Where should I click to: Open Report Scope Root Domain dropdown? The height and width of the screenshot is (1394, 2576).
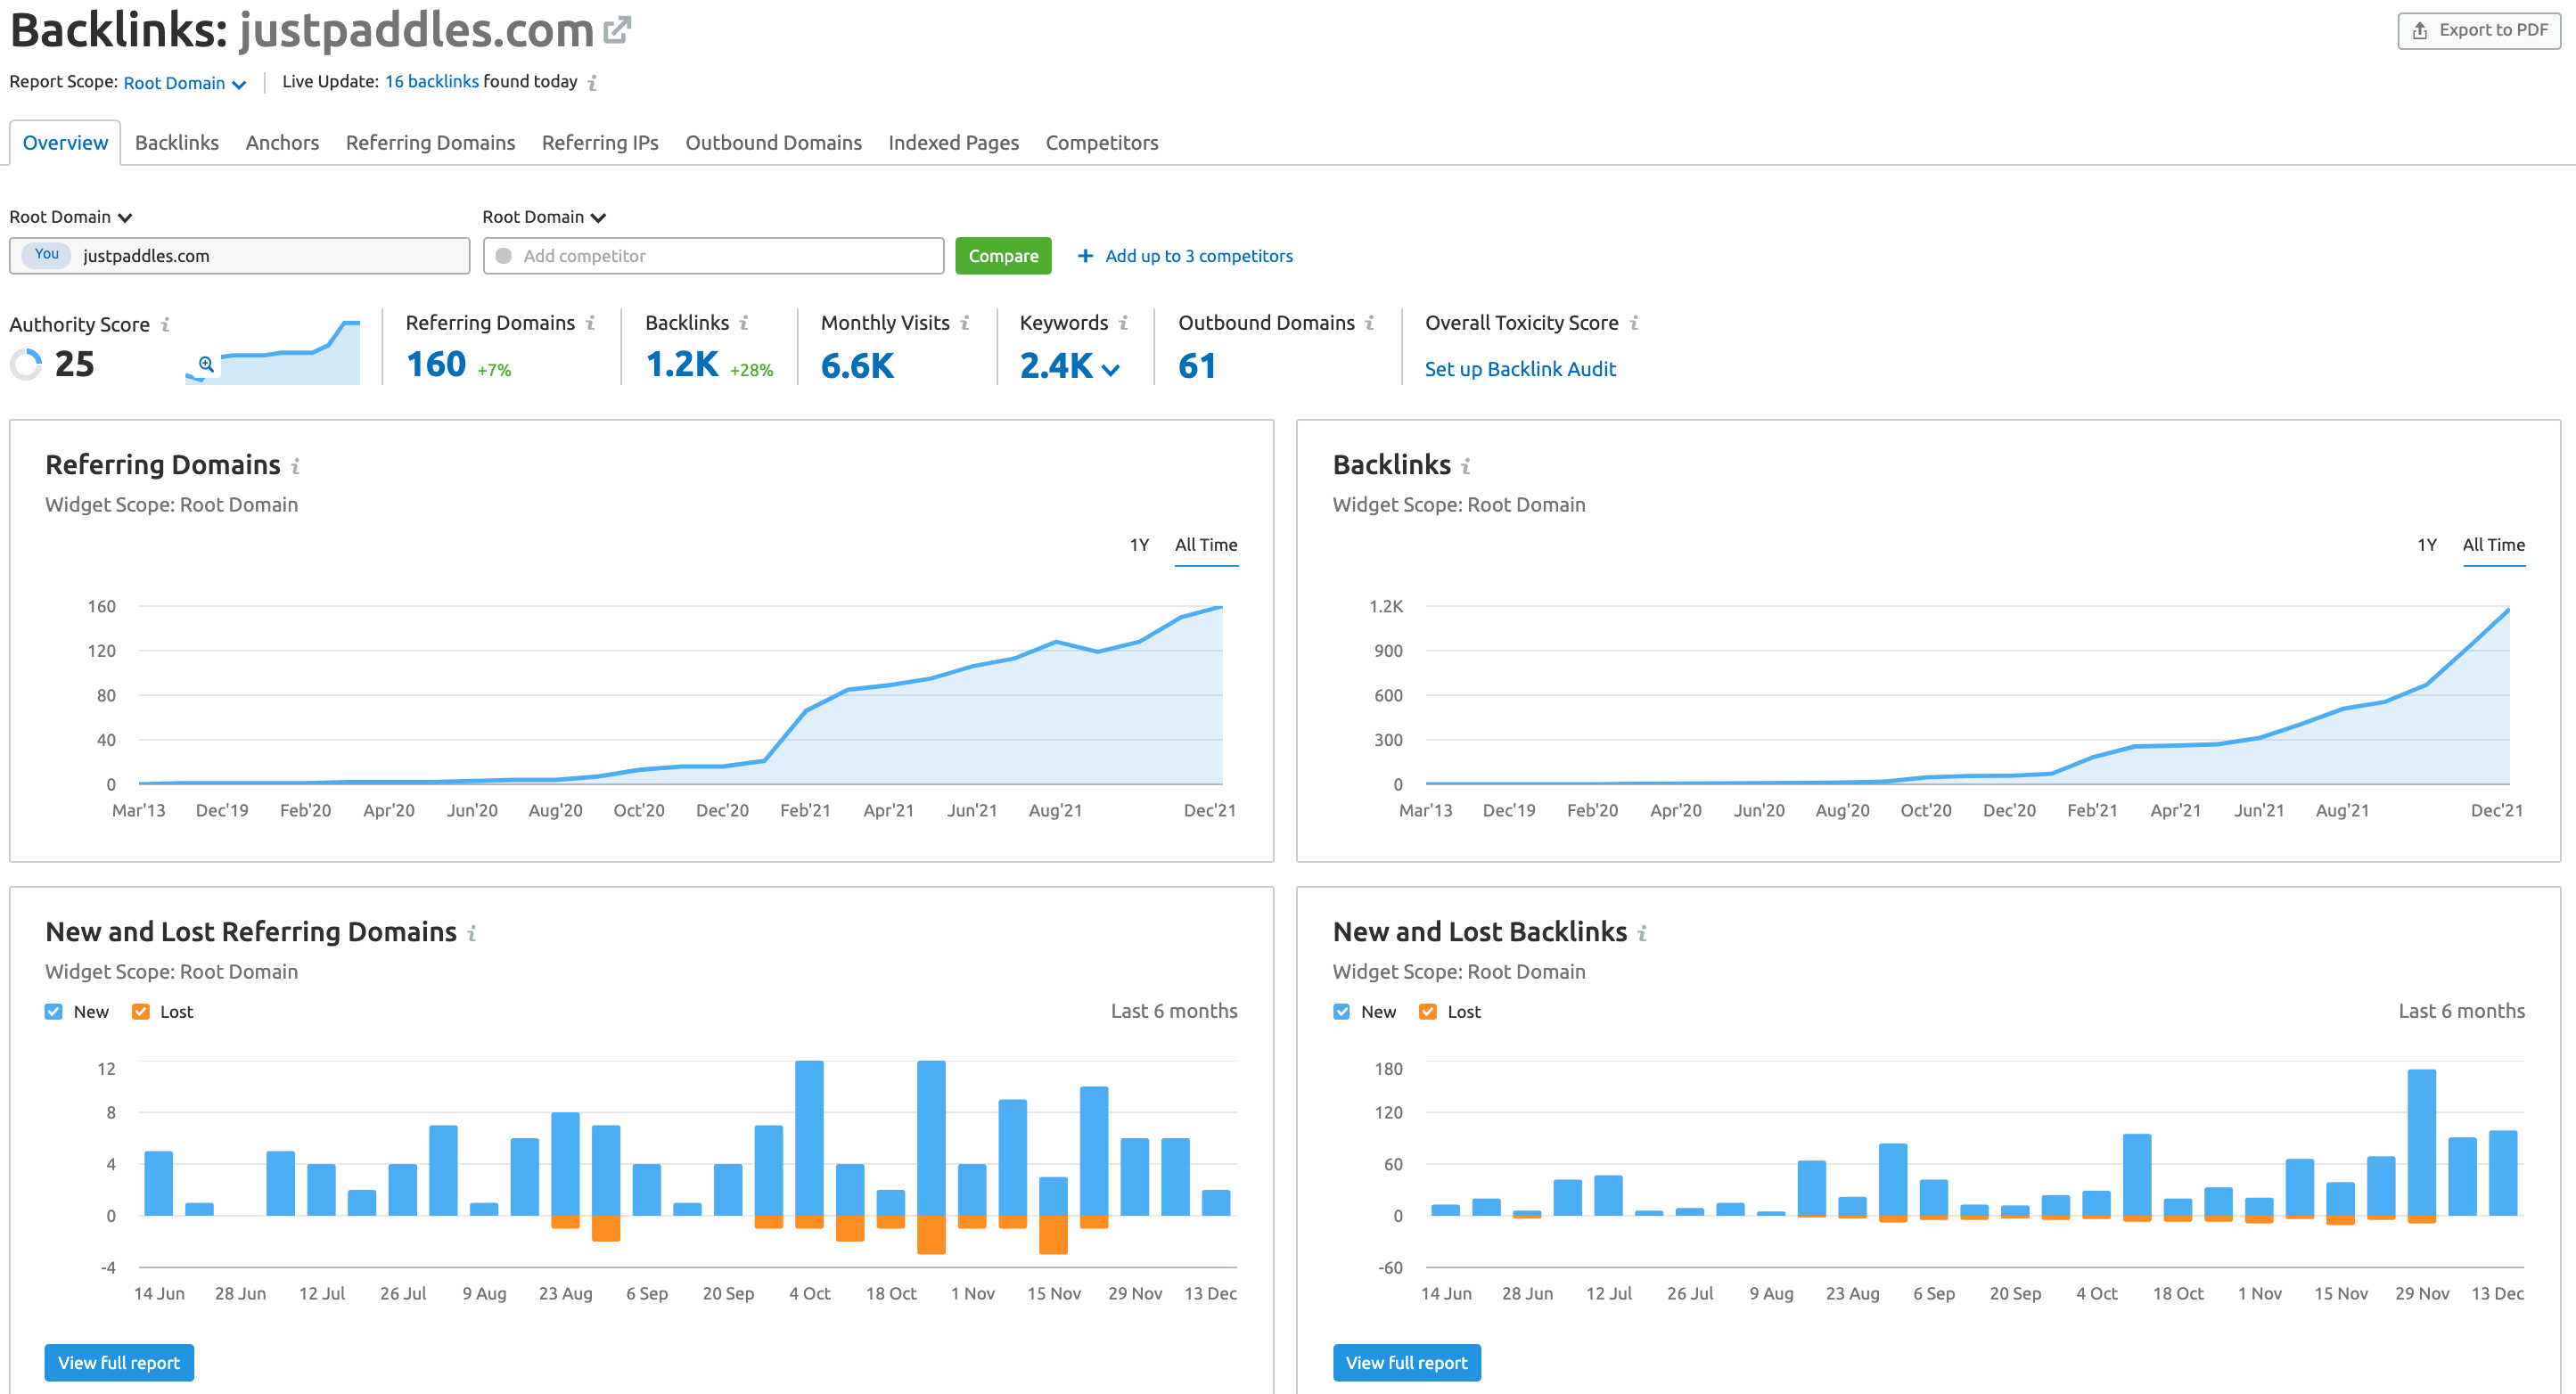click(185, 83)
